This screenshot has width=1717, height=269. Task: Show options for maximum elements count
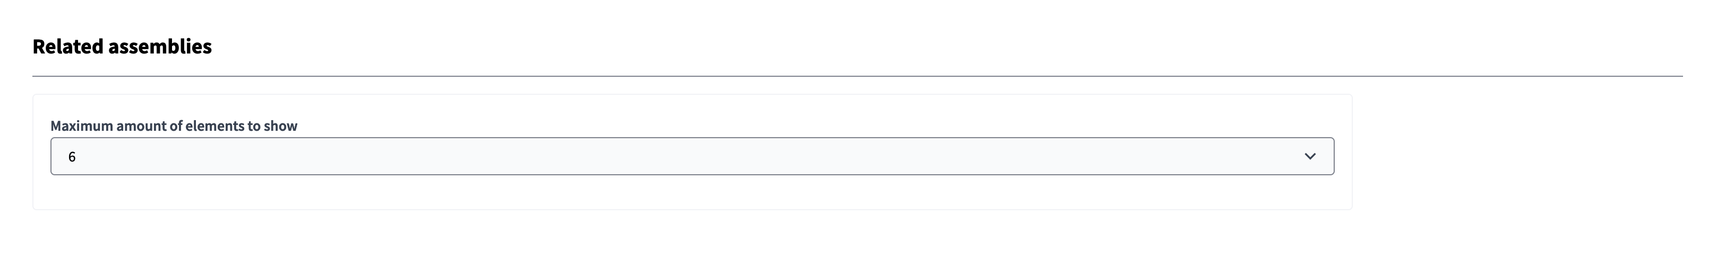692,157
